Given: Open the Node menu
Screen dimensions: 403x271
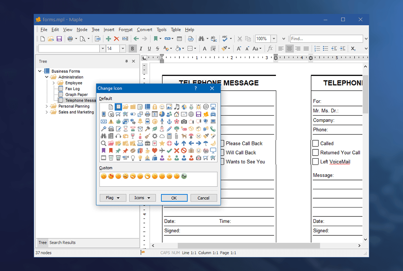Looking at the screenshot, I should [82, 29].
